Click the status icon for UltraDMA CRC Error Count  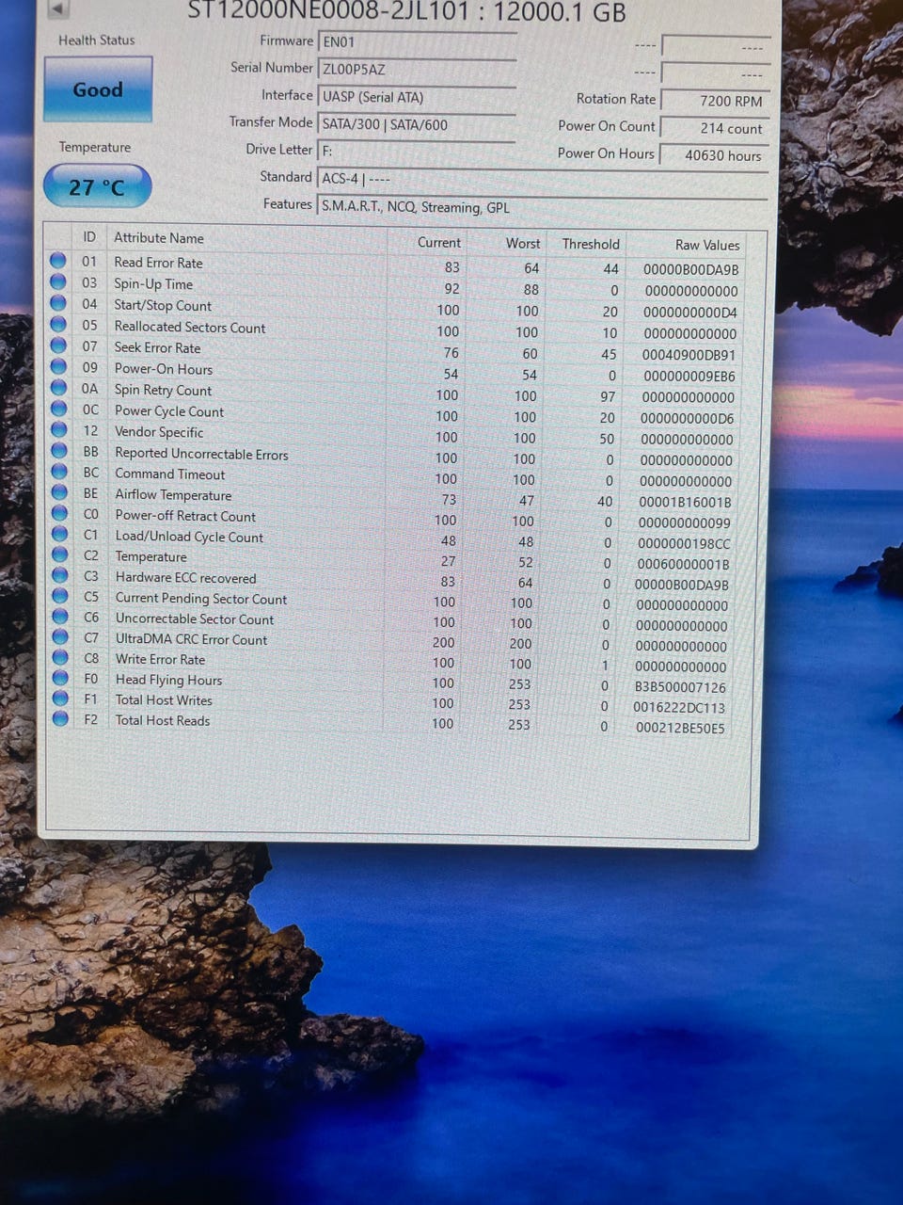pos(59,636)
